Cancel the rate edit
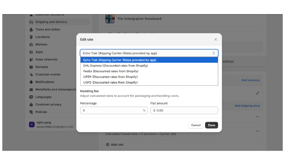283x166 pixels. [x=196, y=125]
